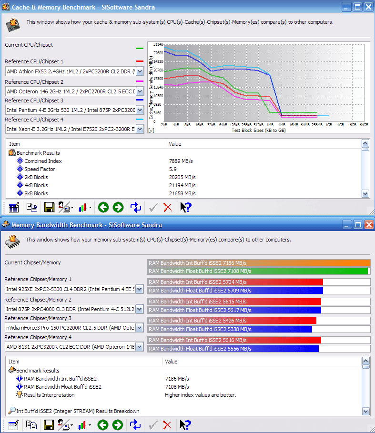Screen dimensions: 375x433
Task: Open Reference CPU/Chipset 4 dropdown (Intel Xeon-E)
Action: [140, 129]
